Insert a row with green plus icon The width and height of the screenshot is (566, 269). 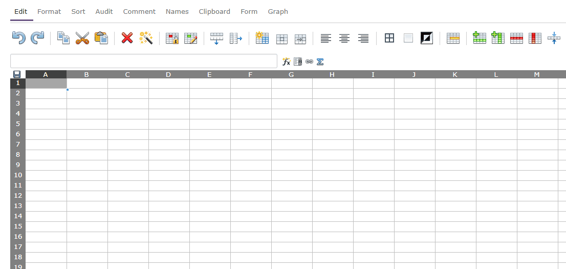coord(480,38)
